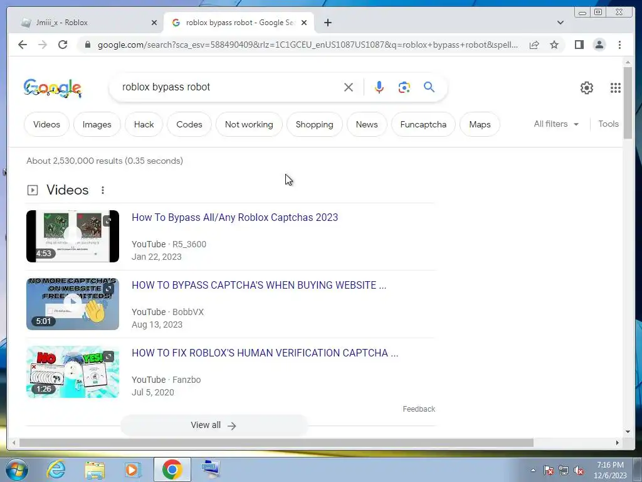Send Feedback on video results

pos(419,409)
